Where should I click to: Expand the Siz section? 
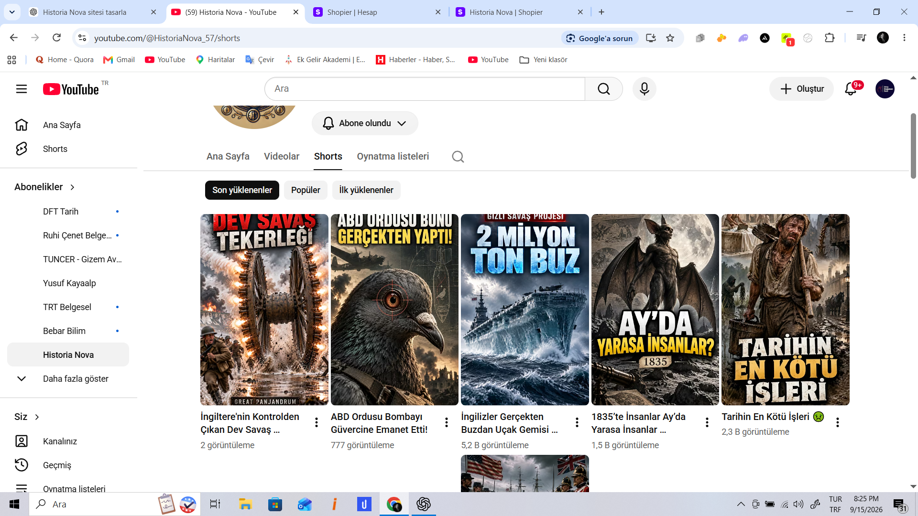click(27, 417)
